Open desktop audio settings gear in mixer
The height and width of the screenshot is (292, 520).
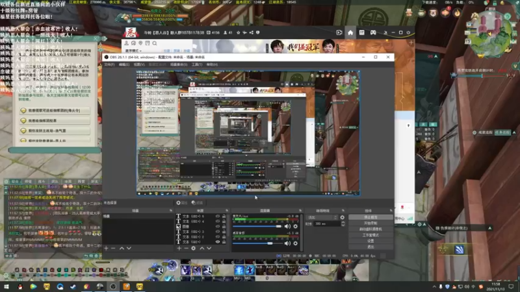(x=296, y=243)
